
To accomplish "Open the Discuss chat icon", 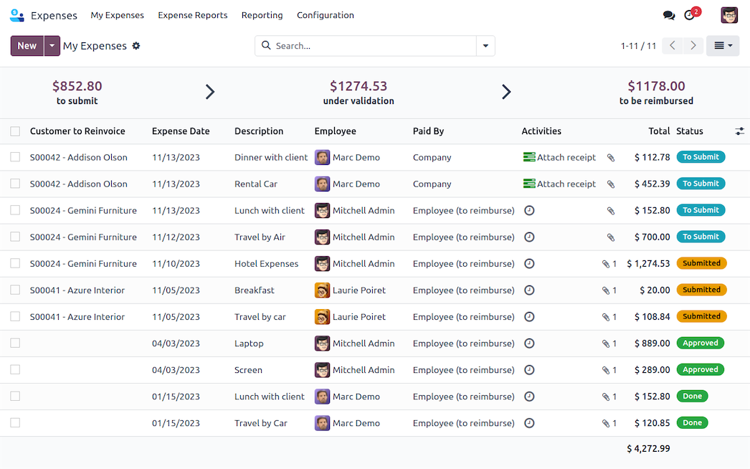I will coord(669,14).
